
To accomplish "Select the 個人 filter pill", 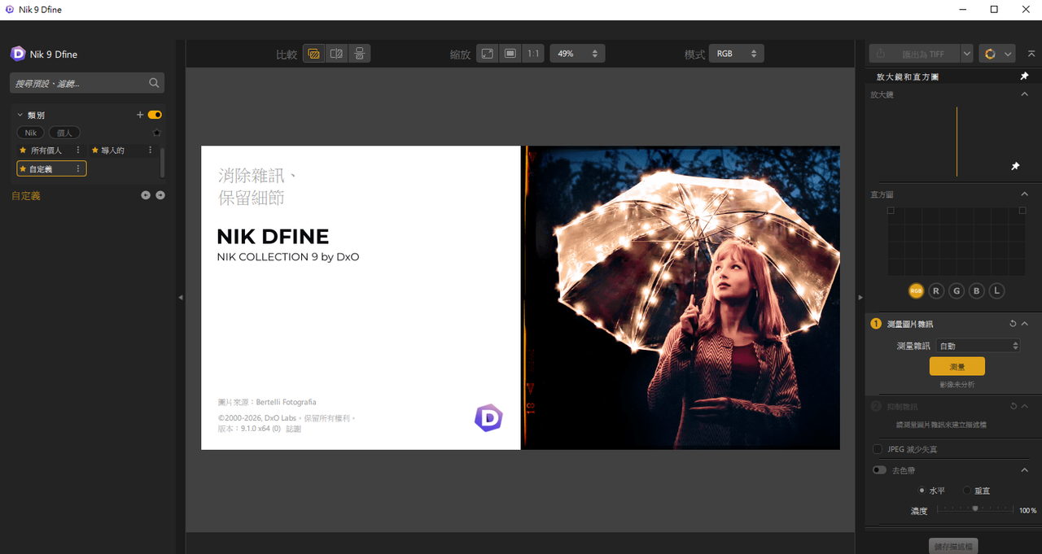I will [x=64, y=133].
